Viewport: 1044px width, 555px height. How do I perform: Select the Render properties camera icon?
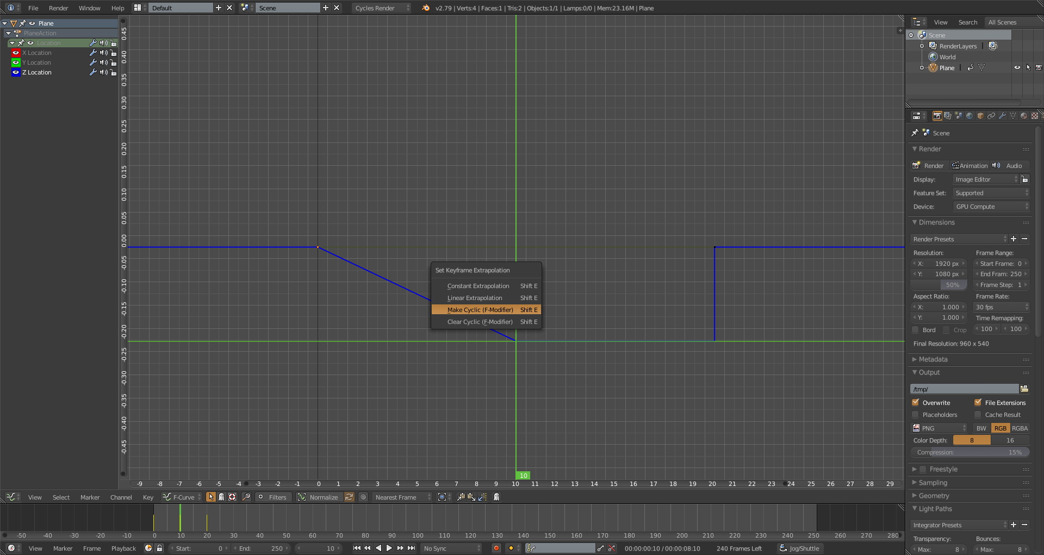(937, 115)
